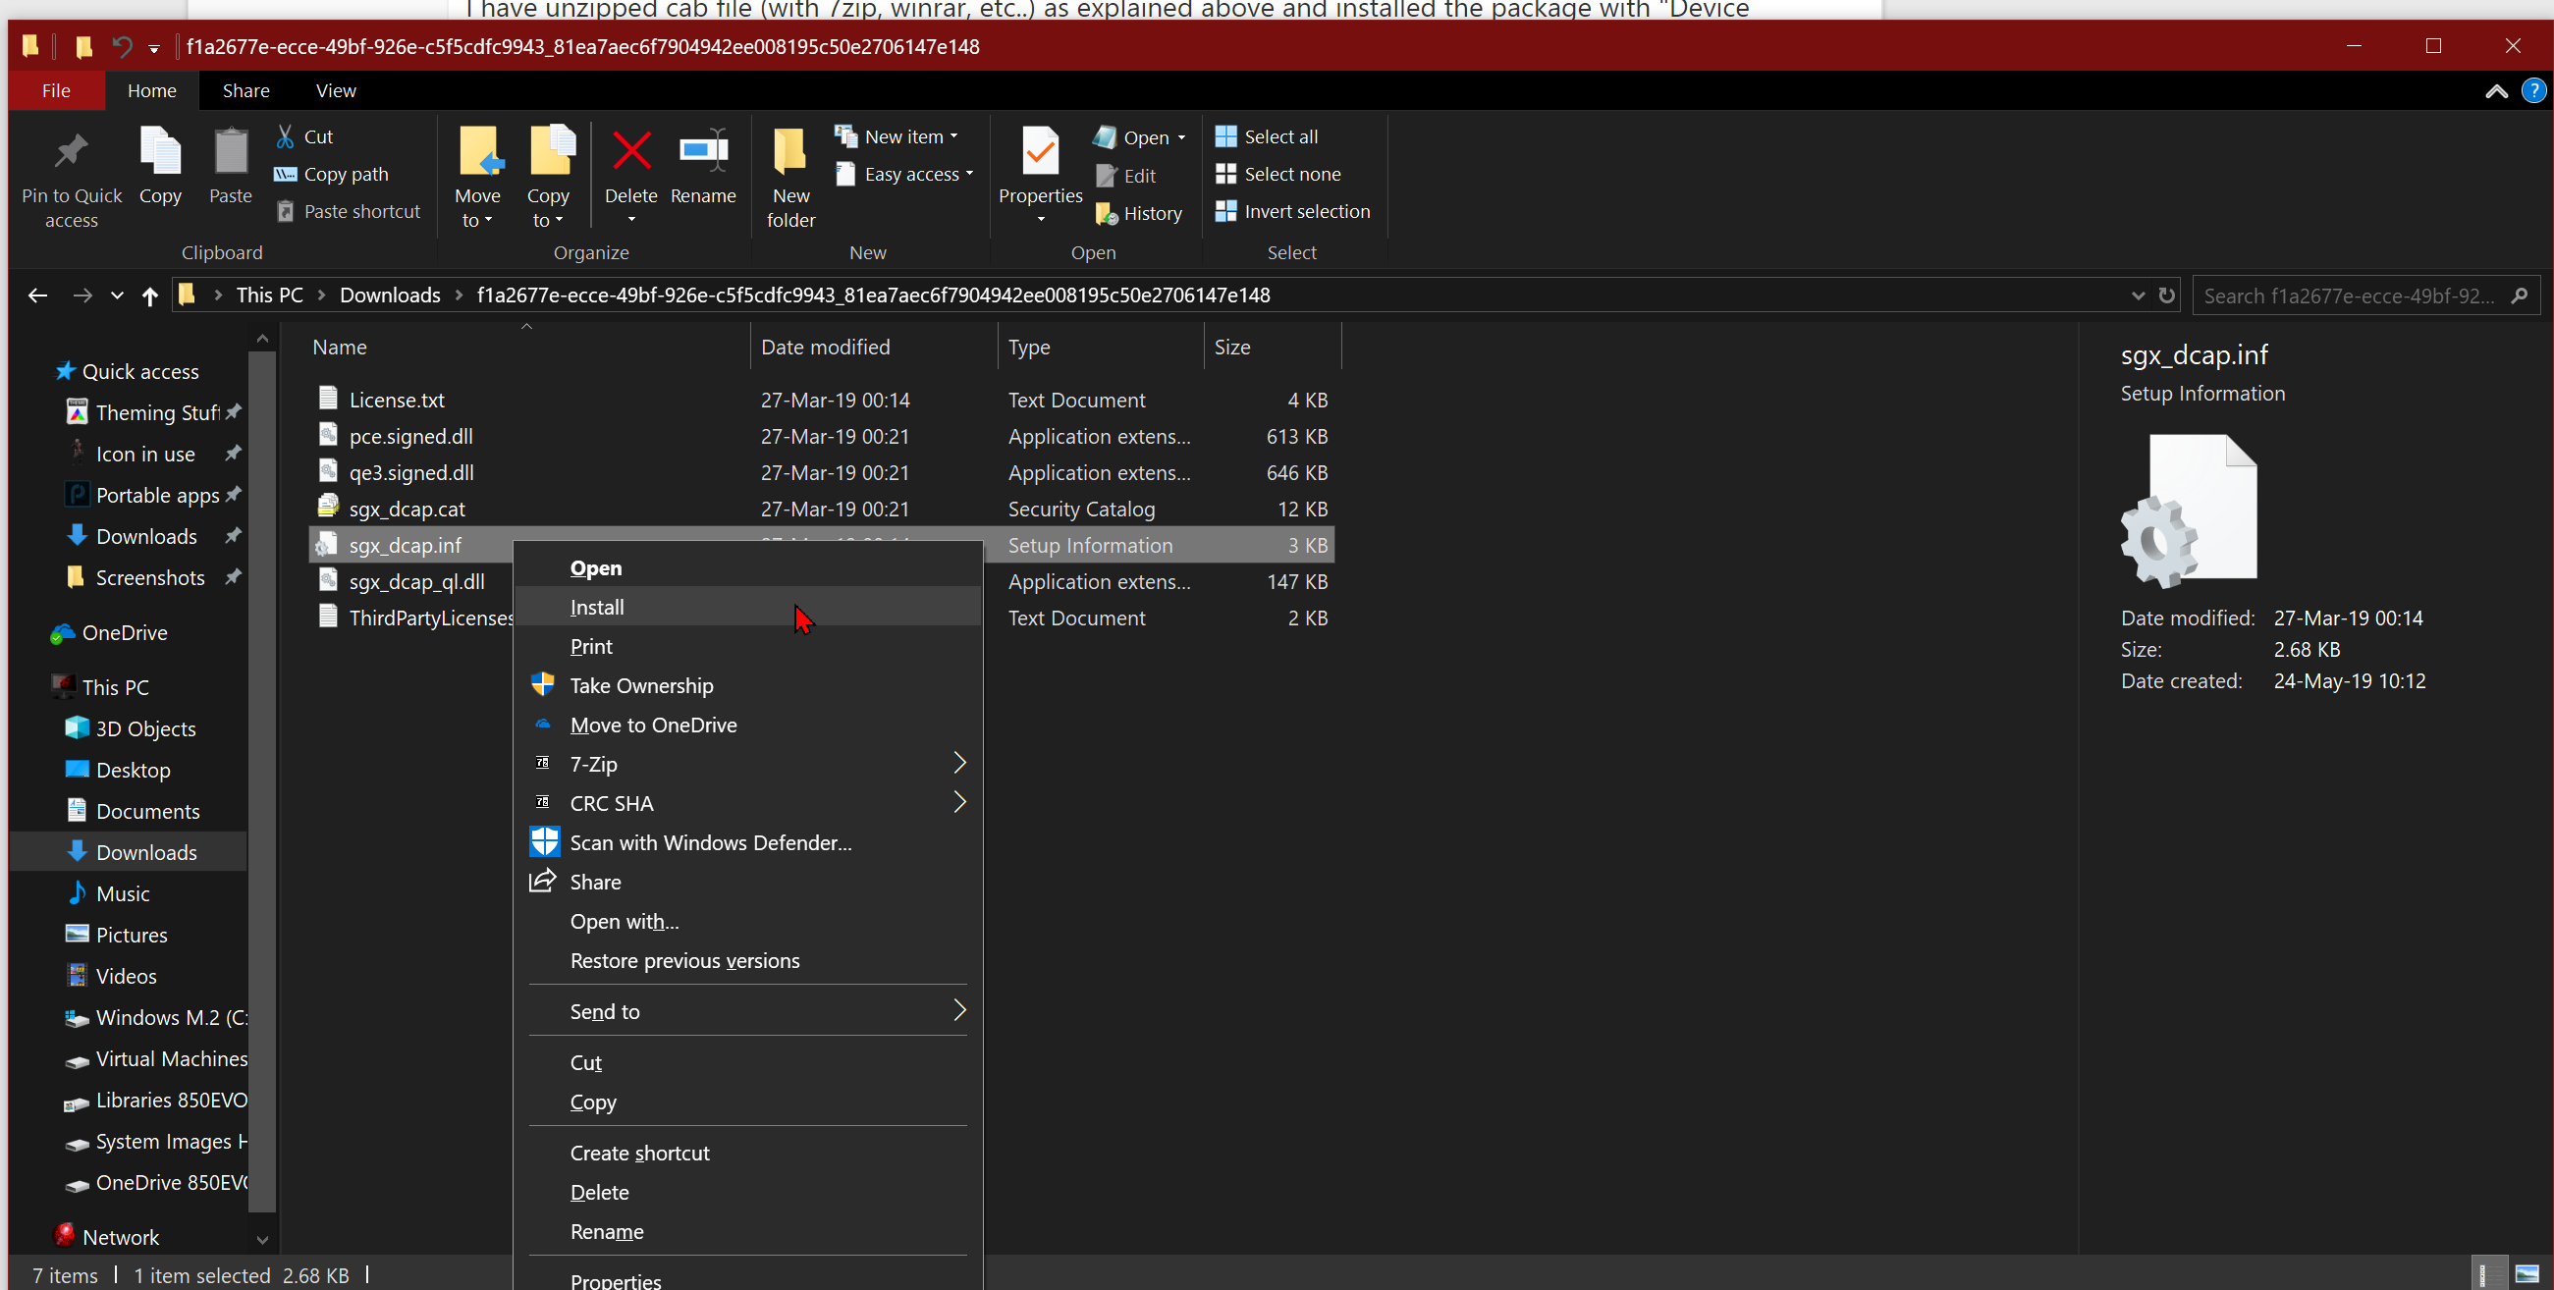2554x1290 pixels.
Task: Click Select none
Action: point(1277,174)
